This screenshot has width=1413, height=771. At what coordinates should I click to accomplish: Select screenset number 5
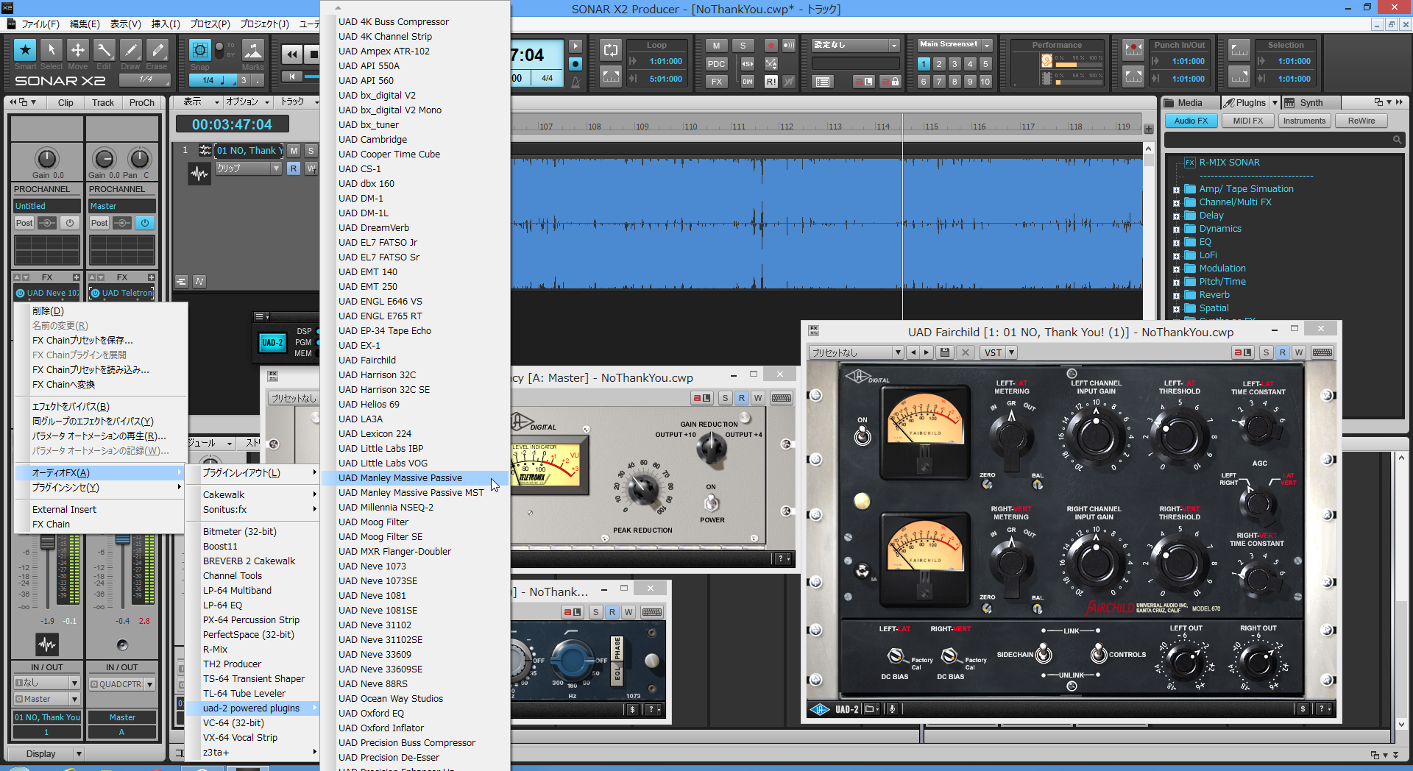(985, 64)
